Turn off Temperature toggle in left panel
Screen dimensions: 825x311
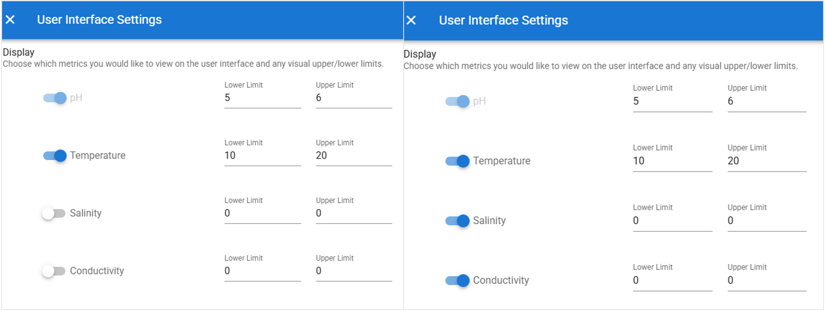(55, 156)
